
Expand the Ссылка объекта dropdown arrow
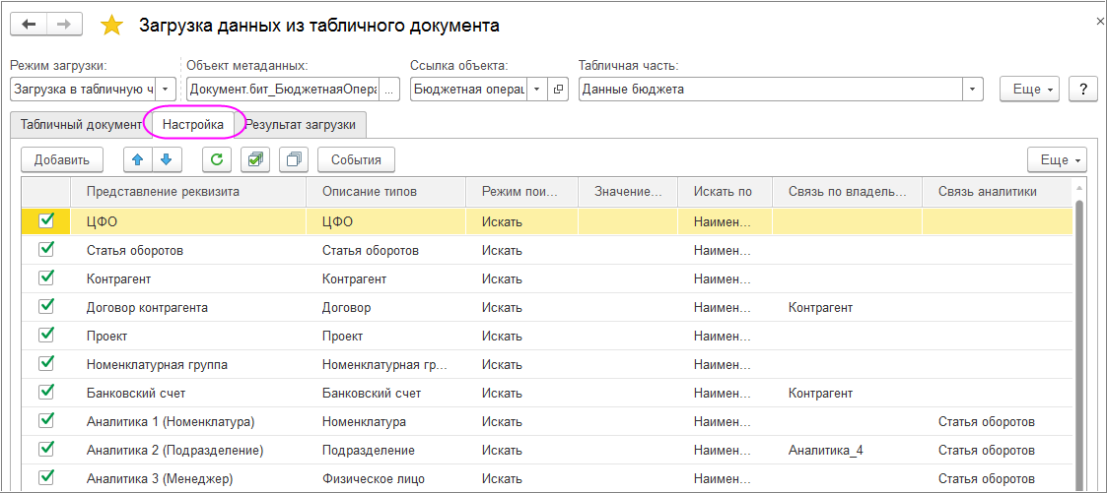pyautogui.click(x=537, y=90)
